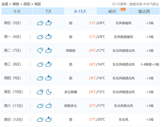Open the 雷达图 tab
Image resolution: width=161 pixels, height=127 pixels.
click(144, 11)
